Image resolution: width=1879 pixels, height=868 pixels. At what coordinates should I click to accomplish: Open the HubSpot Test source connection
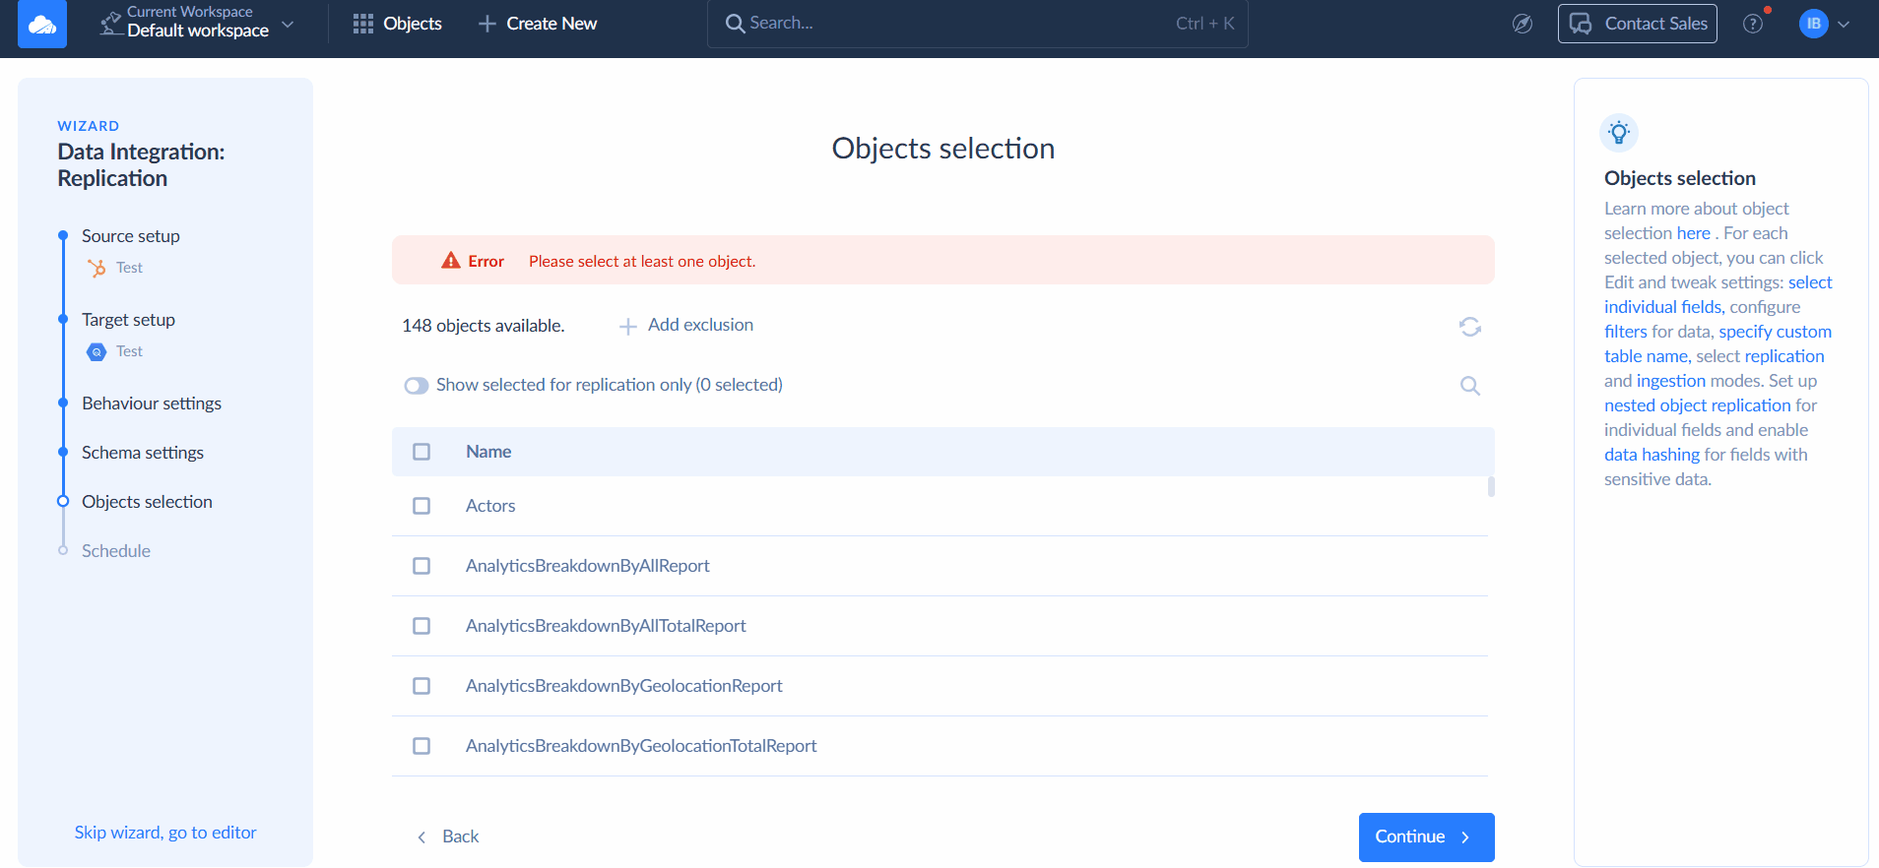coord(116,268)
